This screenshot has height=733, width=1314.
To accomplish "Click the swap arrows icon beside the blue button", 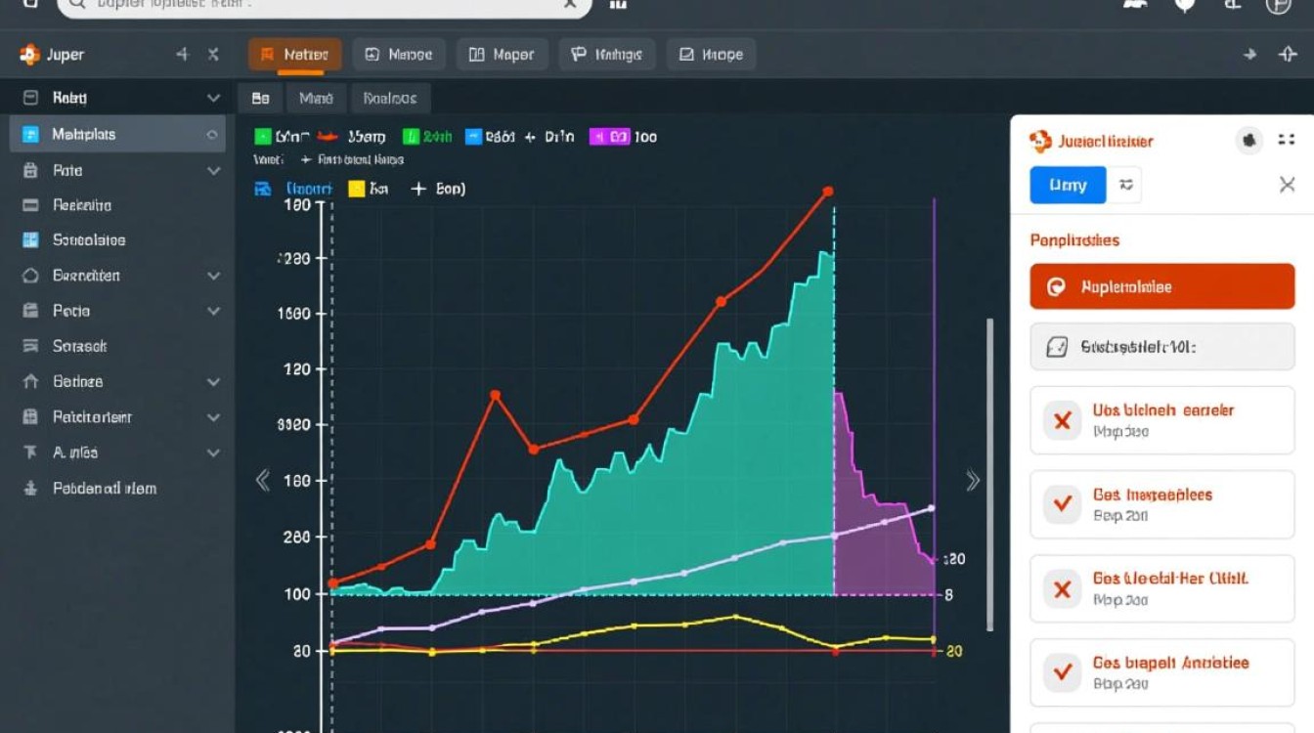I will (x=1126, y=185).
